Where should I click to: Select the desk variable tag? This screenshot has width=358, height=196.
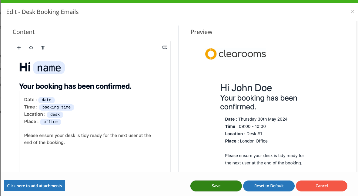click(x=55, y=115)
